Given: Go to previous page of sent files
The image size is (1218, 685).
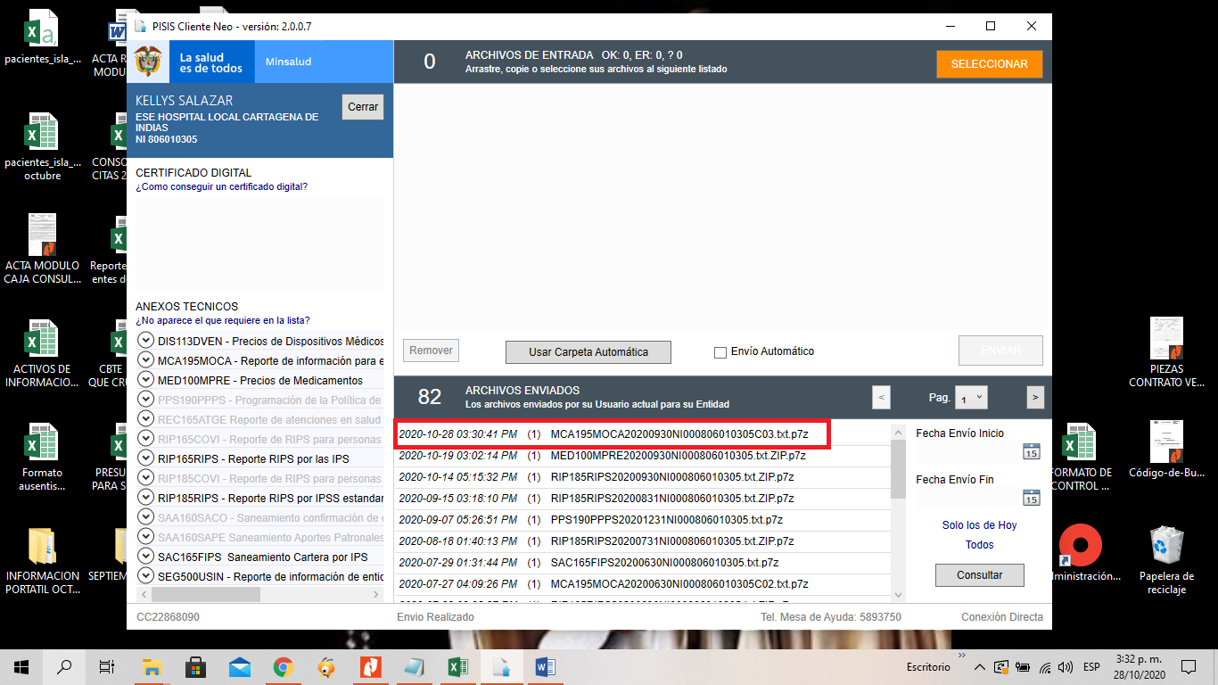Looking at the screenshot, I should [881, 398].
